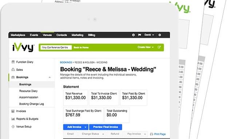Open Invoices in sidebar
Viewport: 229px width, 139px height.
tap(21, 111)
